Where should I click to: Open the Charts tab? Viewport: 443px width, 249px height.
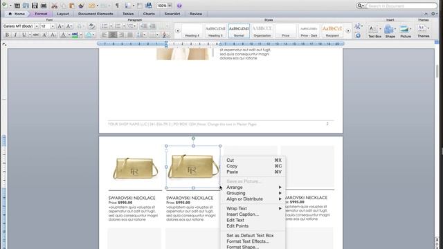pyautogui.click(x=149, y=14)
